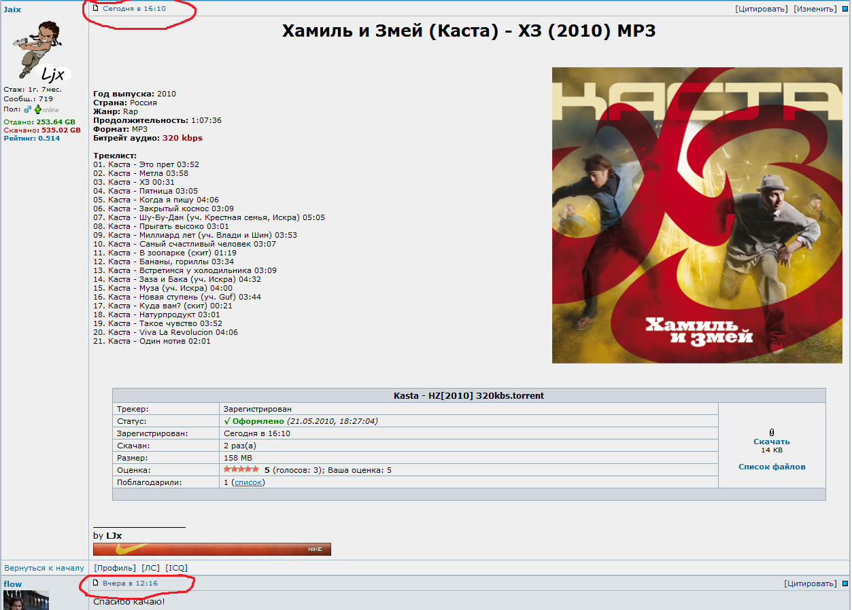
Task: Open the Каста album cover image
Action: [697, 215]
